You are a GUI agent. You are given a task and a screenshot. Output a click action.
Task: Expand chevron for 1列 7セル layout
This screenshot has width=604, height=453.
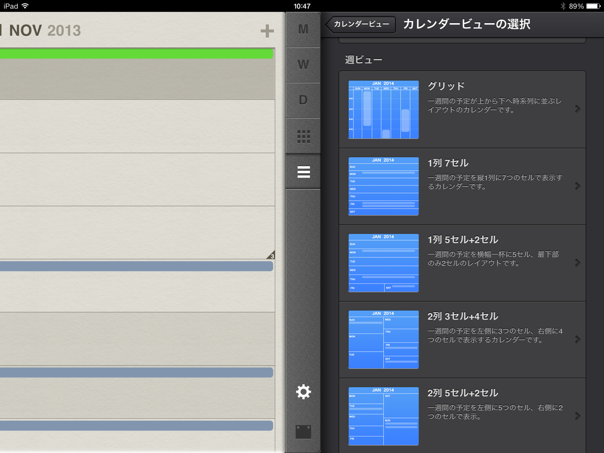click(x=578, y=186)
